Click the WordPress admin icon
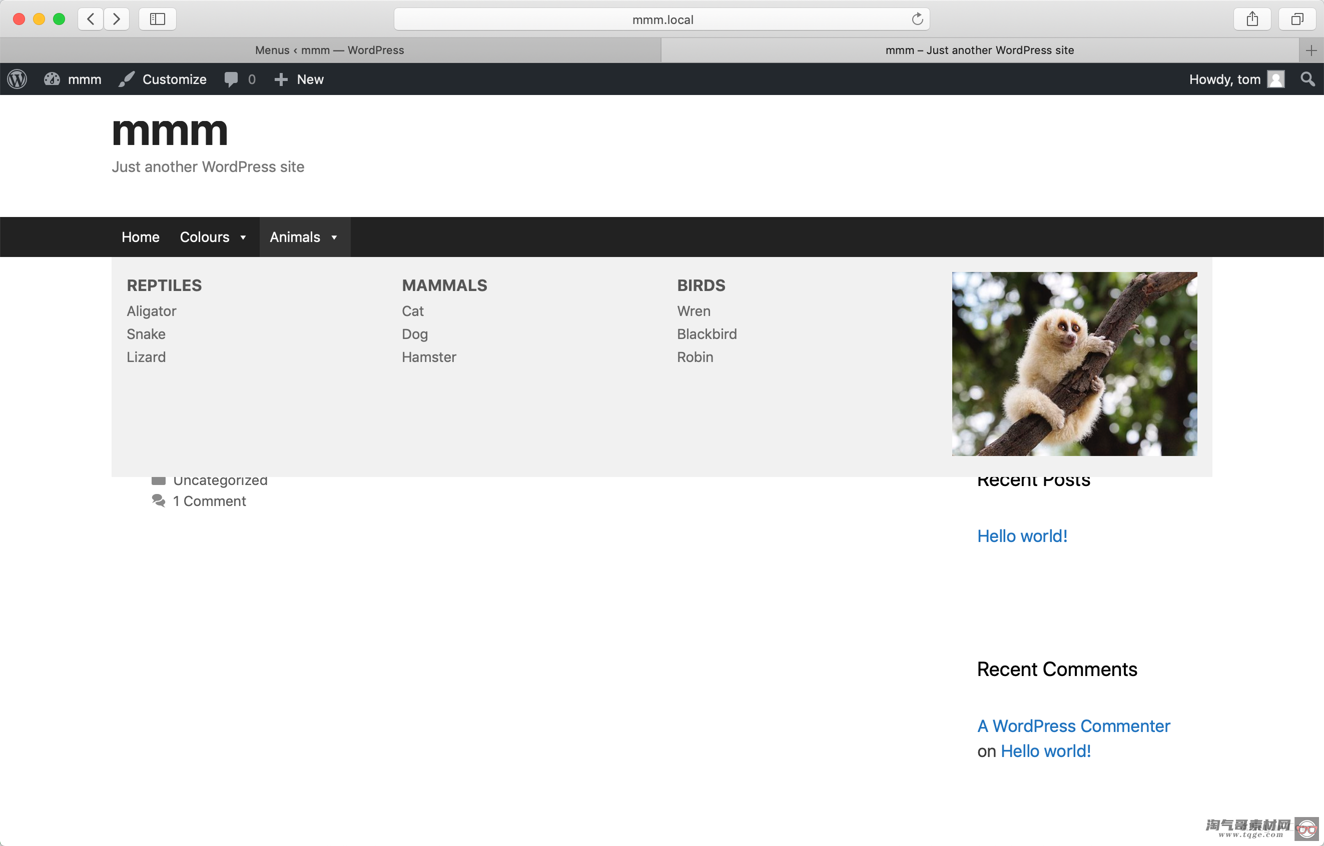This screenshot has height=846, width=1324. tap(19, 80)
